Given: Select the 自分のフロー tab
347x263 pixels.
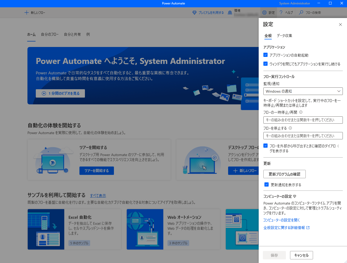Looking at the screenshot, I should 50,34.
